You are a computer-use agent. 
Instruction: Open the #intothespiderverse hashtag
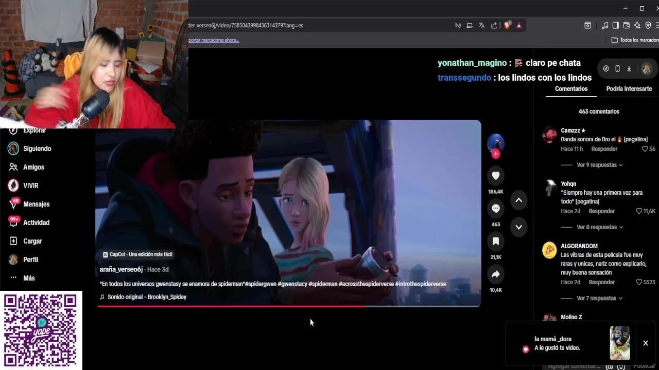pyautogui.click(x=421, y=284)
